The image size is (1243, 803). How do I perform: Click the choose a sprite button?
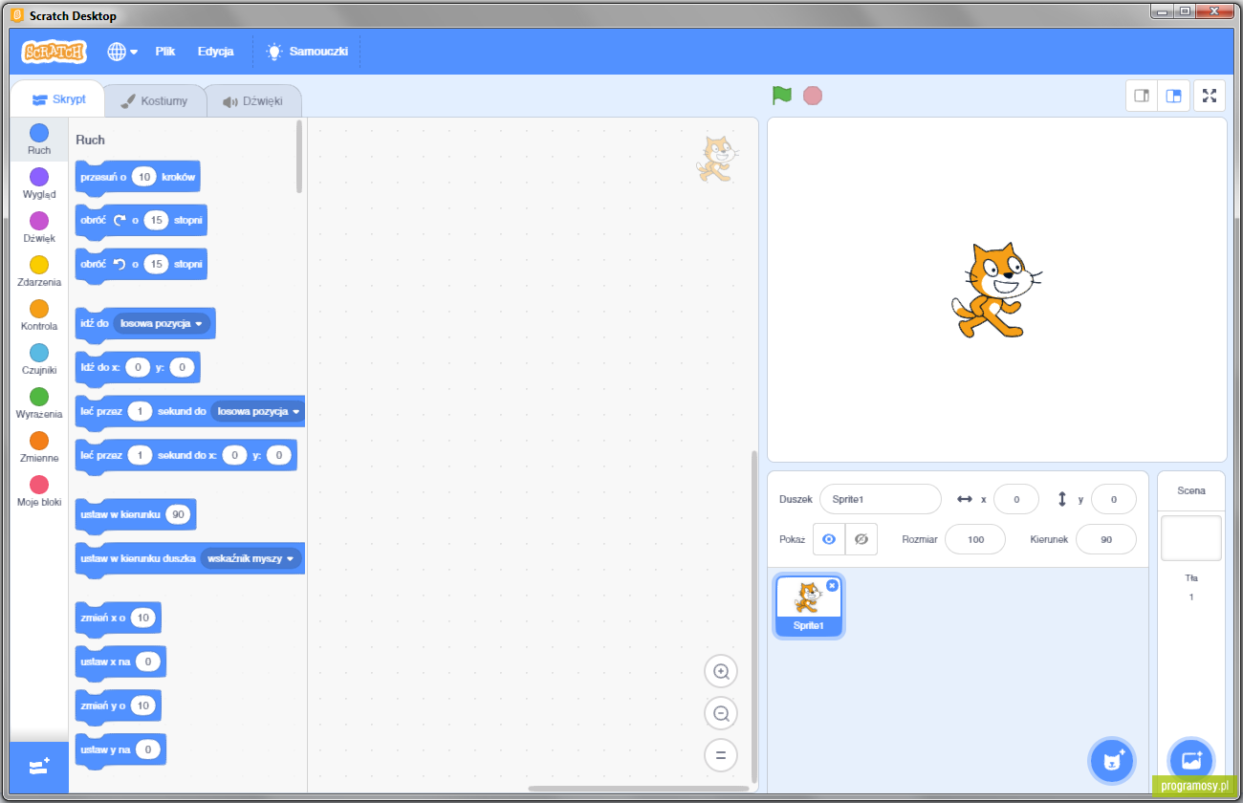click(x=1112, y=761)
